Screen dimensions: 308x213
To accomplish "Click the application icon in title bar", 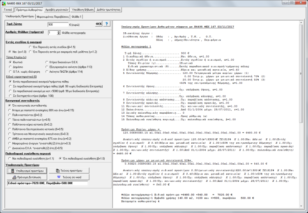I will (4, 3).
